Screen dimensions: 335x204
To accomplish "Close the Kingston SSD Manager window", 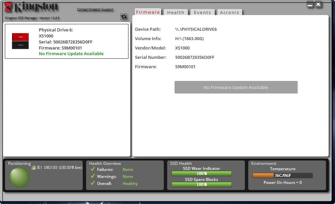I will click(318, 4).
